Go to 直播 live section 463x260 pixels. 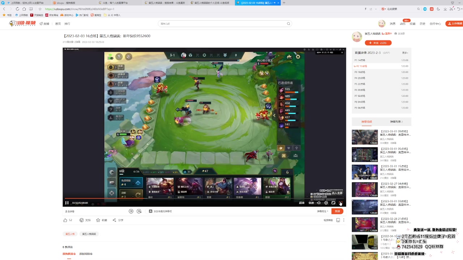pyautogui.click(x=44, y=24)
